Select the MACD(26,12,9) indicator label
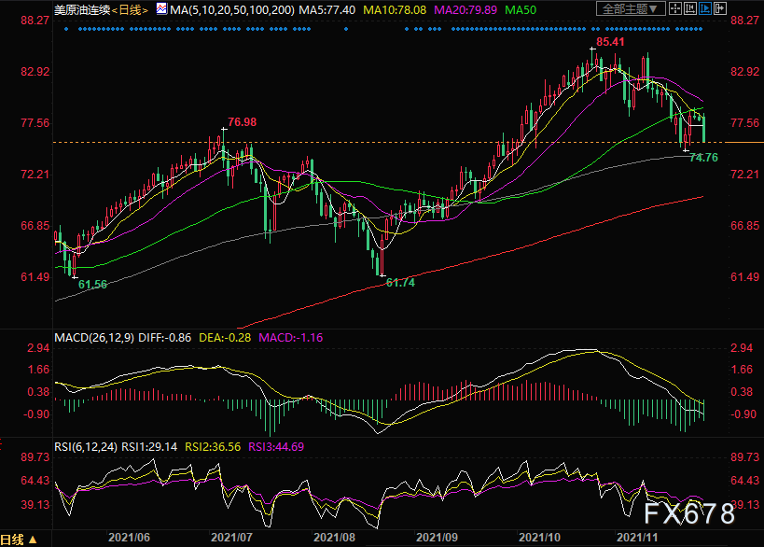Screen dimensions: 764x547 coord(94,337)
